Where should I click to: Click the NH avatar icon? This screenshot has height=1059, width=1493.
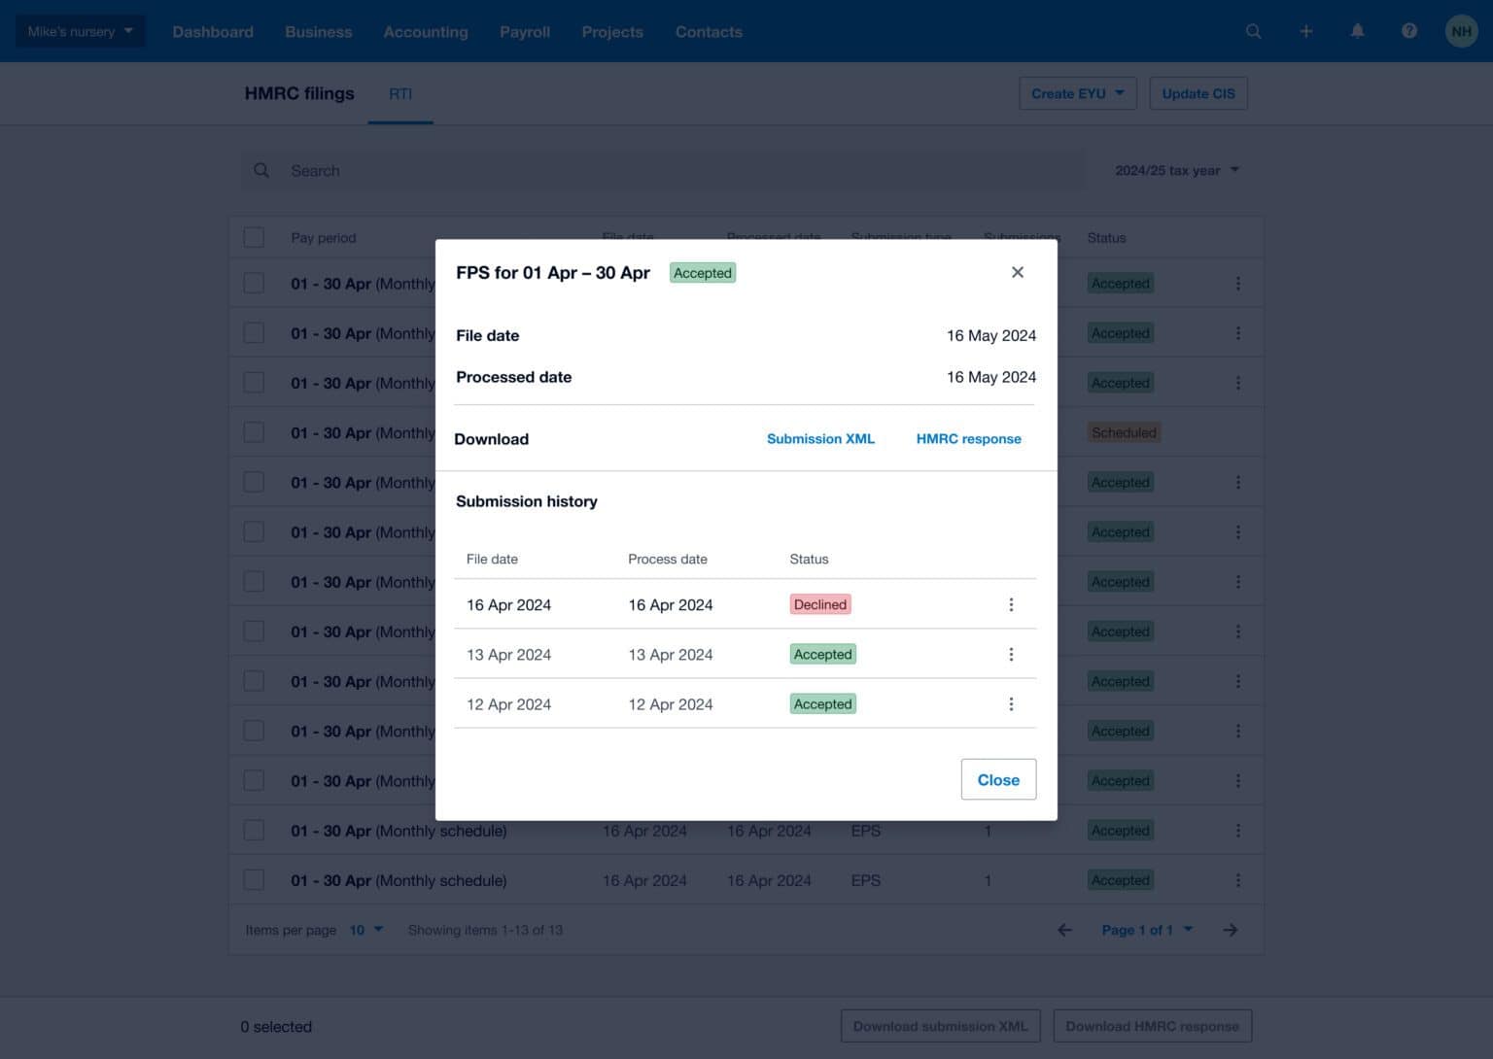pos(1461,30)
